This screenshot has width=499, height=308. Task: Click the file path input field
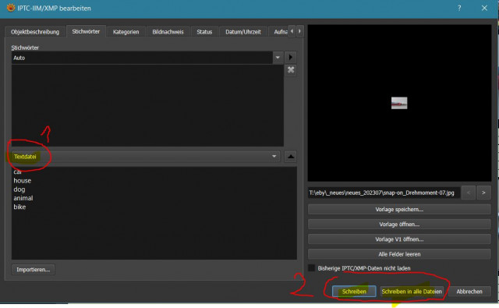[x=384, y=193]
